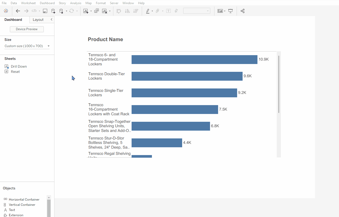Image resolution: width=339 pixels, height=217 pixels.
Task: Click the New Data Source icon
Action: point(53,11)
